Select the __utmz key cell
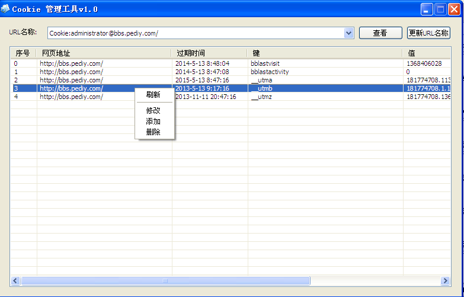 click(261, 97)
